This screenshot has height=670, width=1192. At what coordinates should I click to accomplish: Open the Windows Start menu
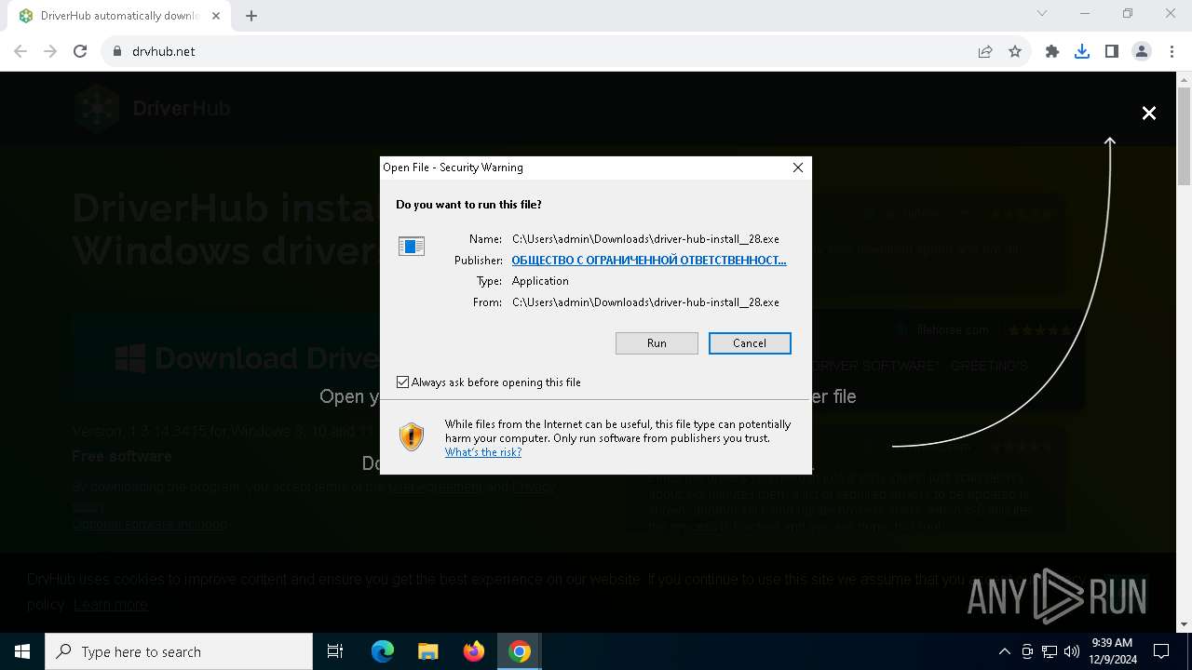point(22,651)
